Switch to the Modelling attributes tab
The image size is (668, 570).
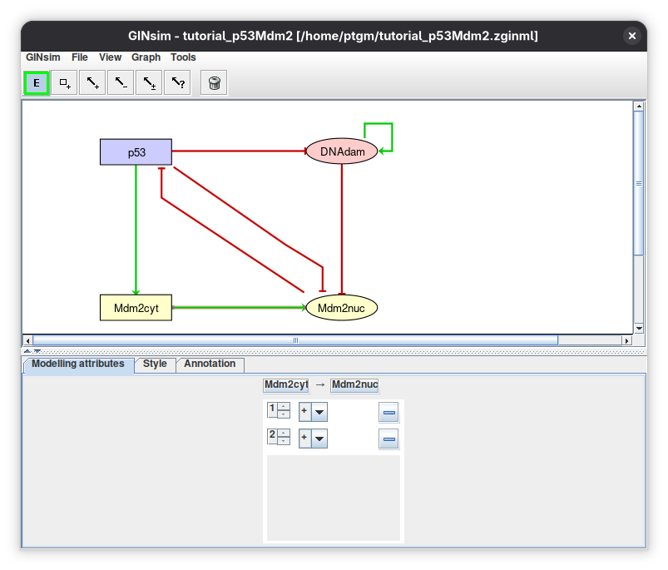pyautogui.click(x=78, y=364)
